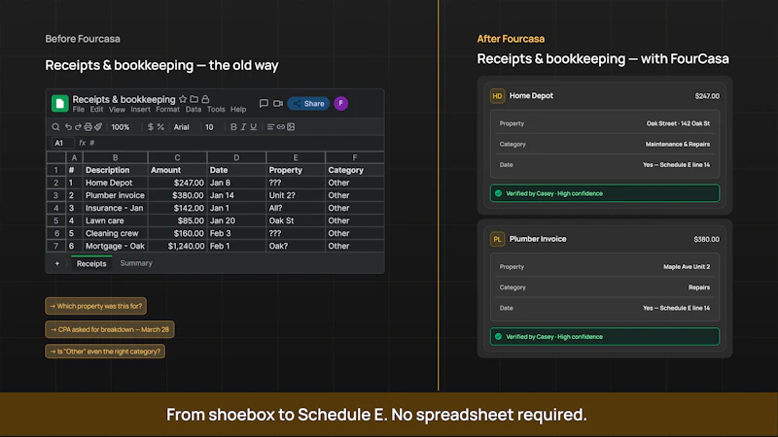778x437 pixels.
Task: Click the purple F account avatar
Action: click(341, 103)
